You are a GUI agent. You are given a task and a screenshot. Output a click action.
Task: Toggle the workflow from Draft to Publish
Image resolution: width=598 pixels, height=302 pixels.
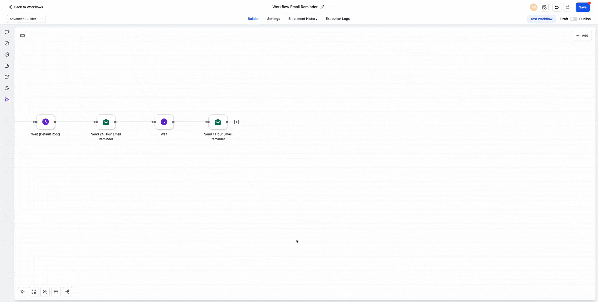[x=573, y=19]
